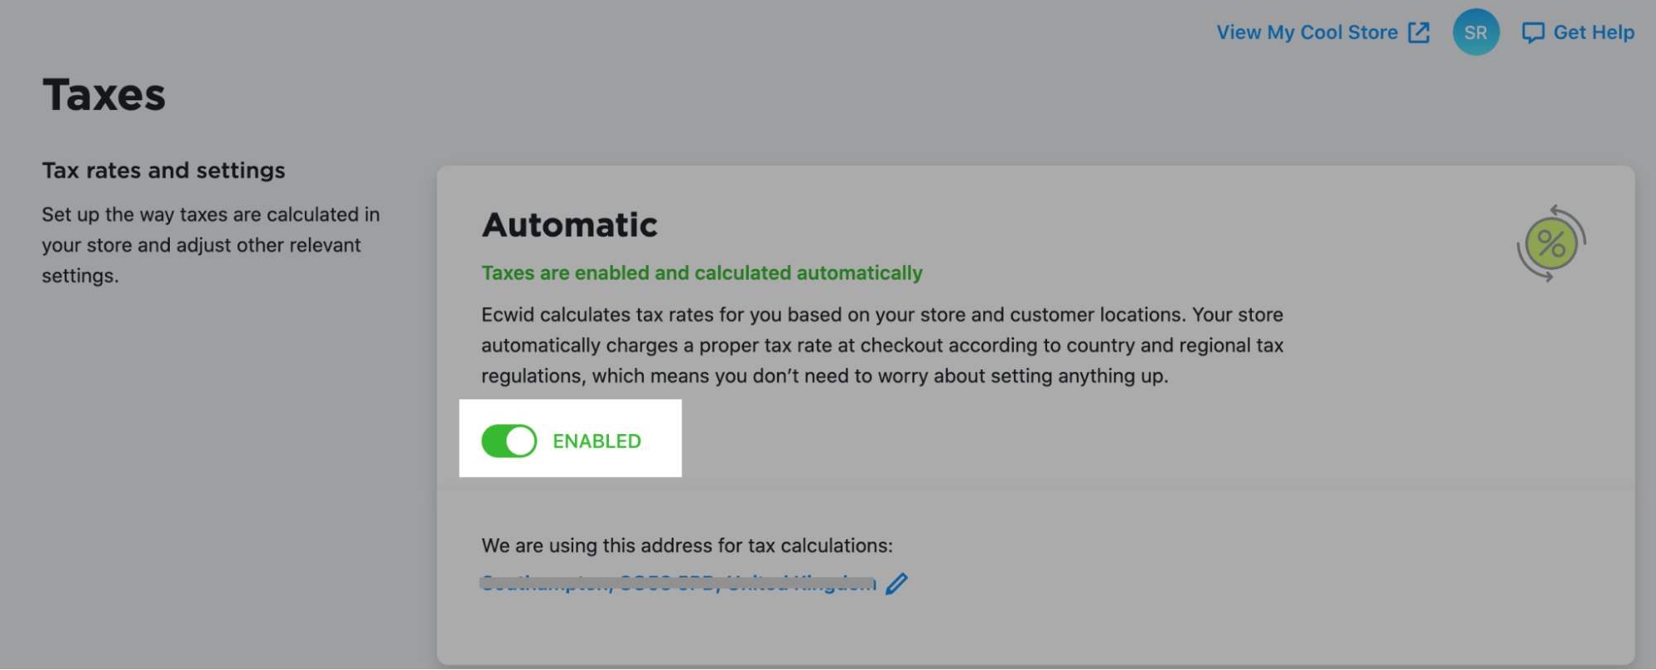Click 'Set up the way taxes are calculated' description
This screenshot has height=670, width=1656.
pos(210,245)
